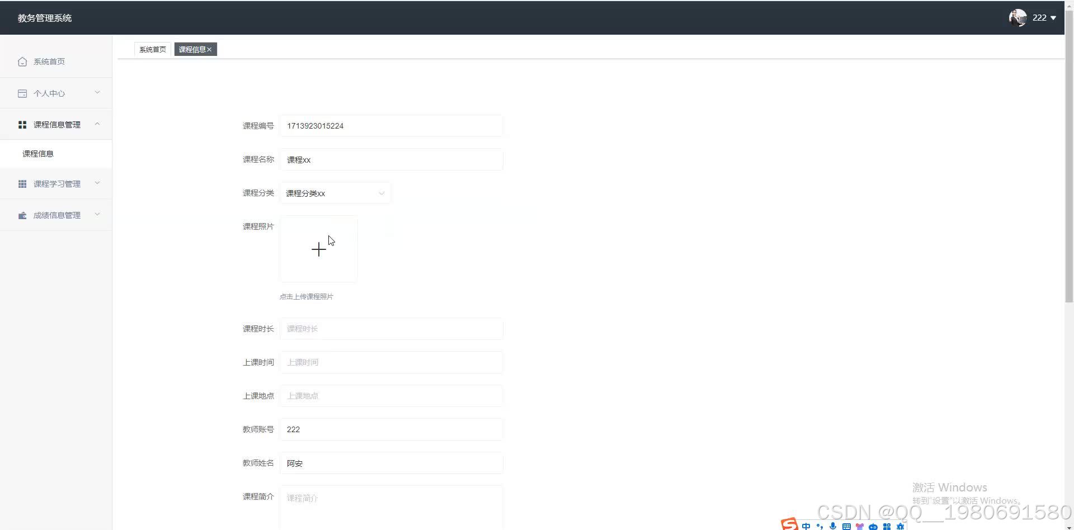Image resolution: width=1074 pixels, height=530 pixels.
Task: Click the punctuation mode icon in IME bar
Action: [819, 526]
